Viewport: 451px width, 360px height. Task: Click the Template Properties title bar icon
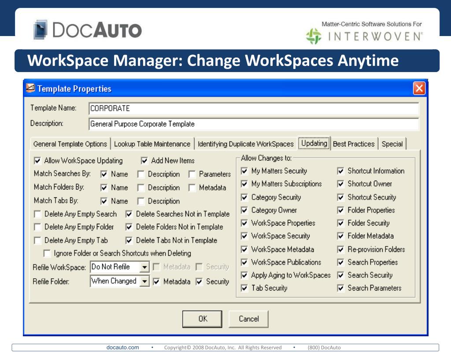pos(30,88)
